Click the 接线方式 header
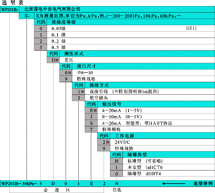 coord(99,85)
